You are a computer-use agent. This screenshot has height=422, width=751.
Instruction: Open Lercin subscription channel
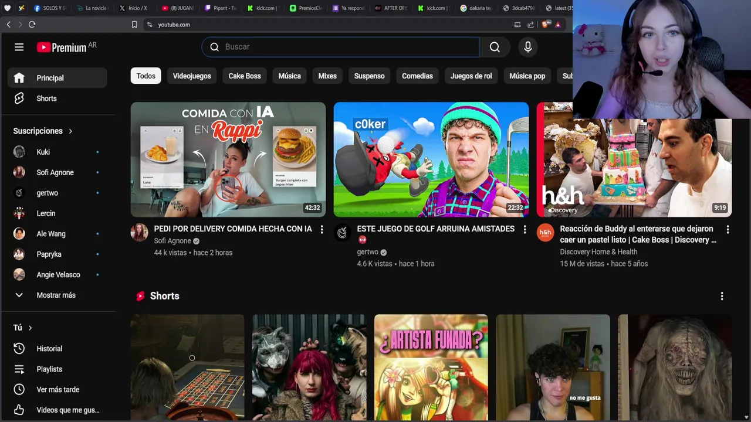click(x=57, y=213)
